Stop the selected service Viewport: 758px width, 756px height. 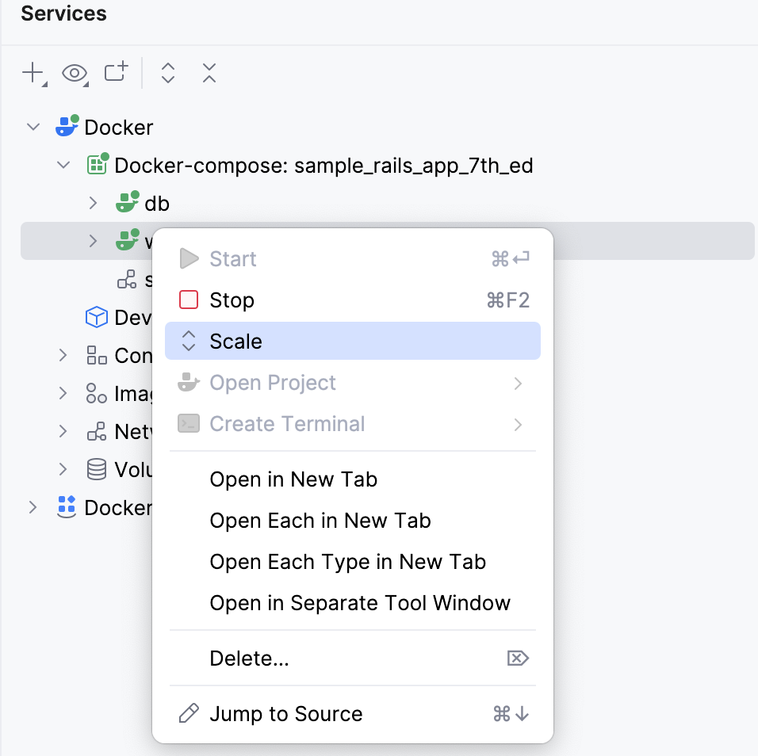(x=231, y=300)
